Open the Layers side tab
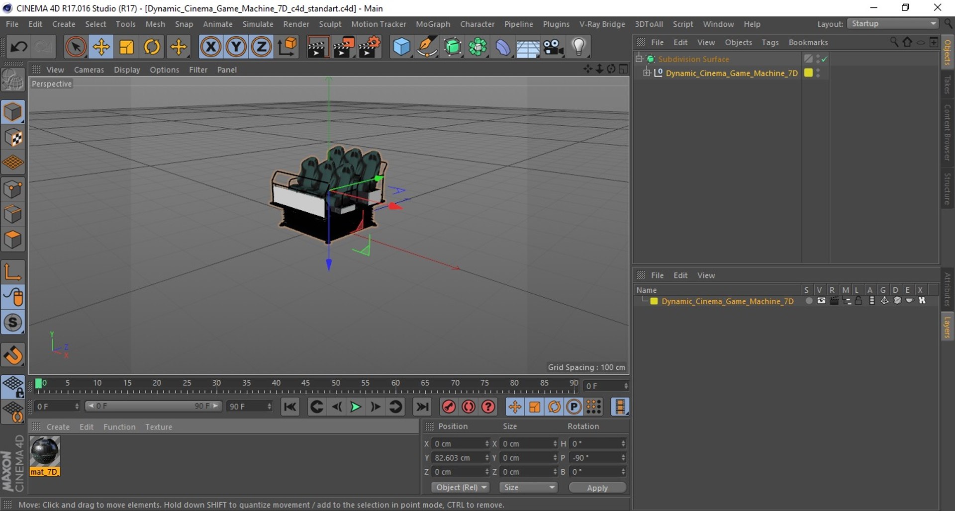 click(x=948, y=327)
